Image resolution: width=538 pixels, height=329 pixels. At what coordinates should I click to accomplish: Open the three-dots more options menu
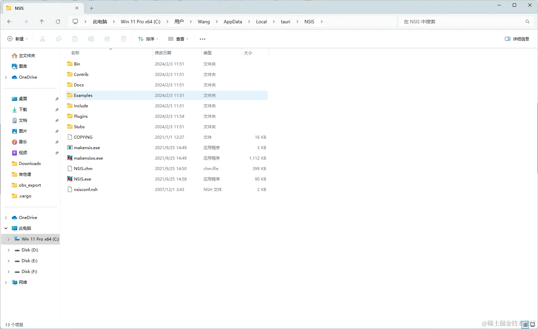tap(203, 39)
